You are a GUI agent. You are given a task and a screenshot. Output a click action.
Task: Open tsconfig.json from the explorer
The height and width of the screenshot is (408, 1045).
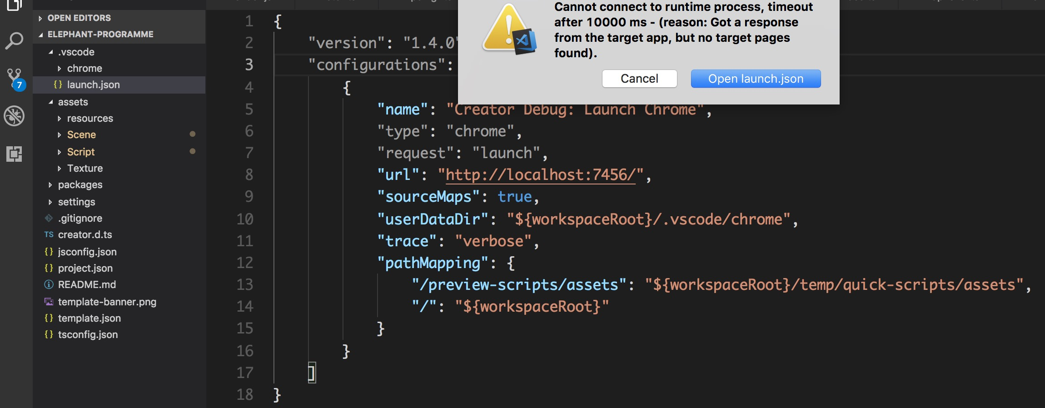coord(88,334)
